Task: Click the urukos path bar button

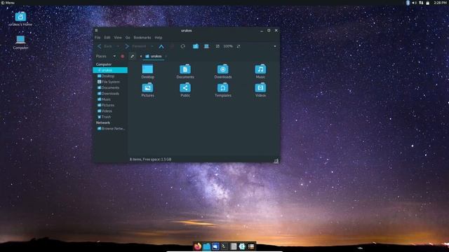Action: pyautogui.click(x=154, y=56)
